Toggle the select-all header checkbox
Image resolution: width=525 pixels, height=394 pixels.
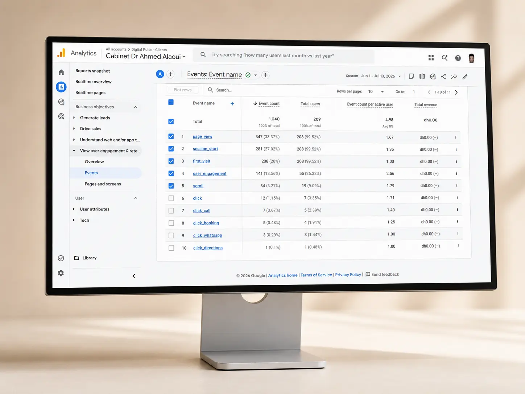click(x=171, y=102)
